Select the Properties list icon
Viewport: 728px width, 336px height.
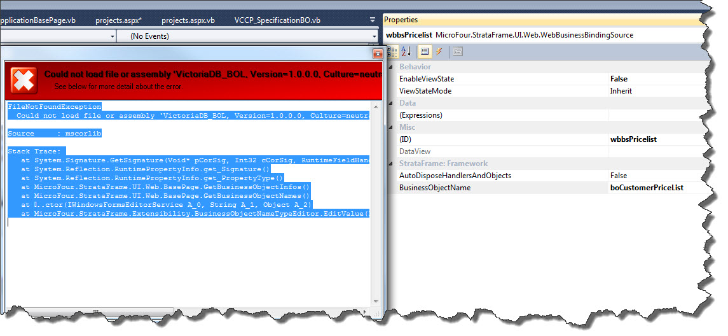pyautogui.click(x=425, y=52)
